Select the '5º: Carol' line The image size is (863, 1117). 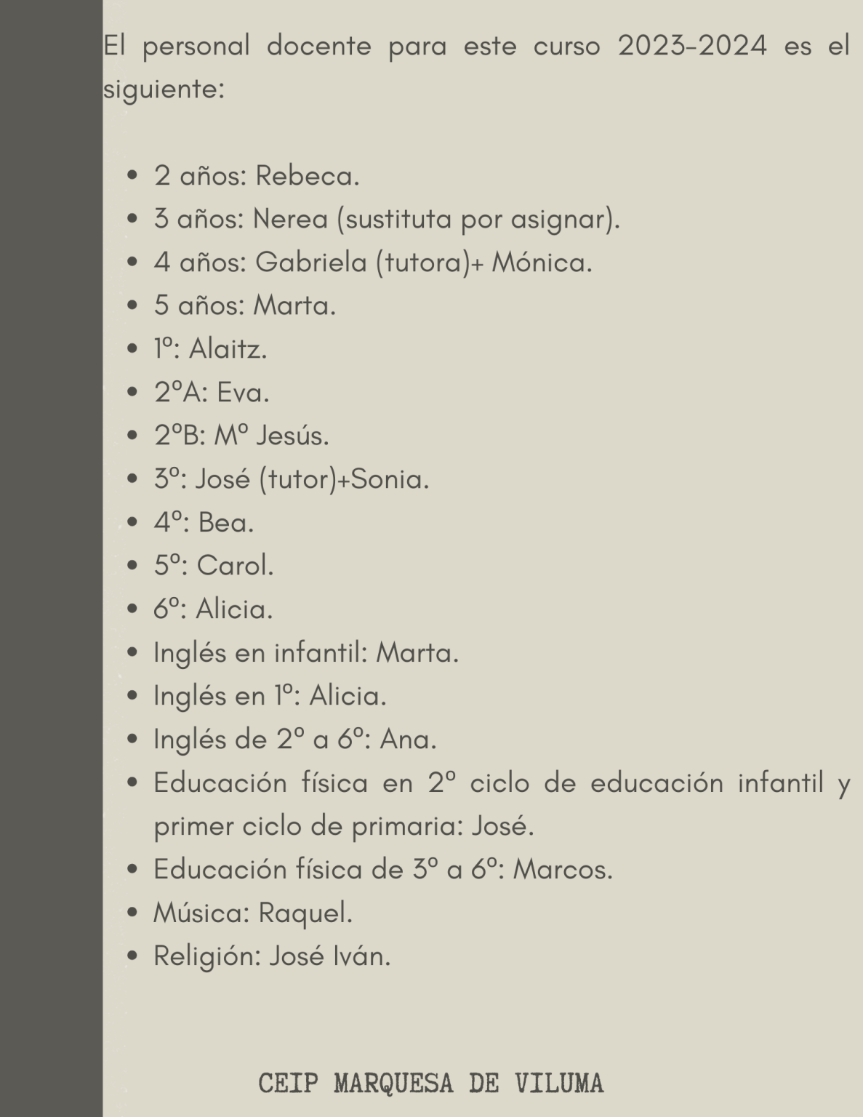tap(214, 566)
